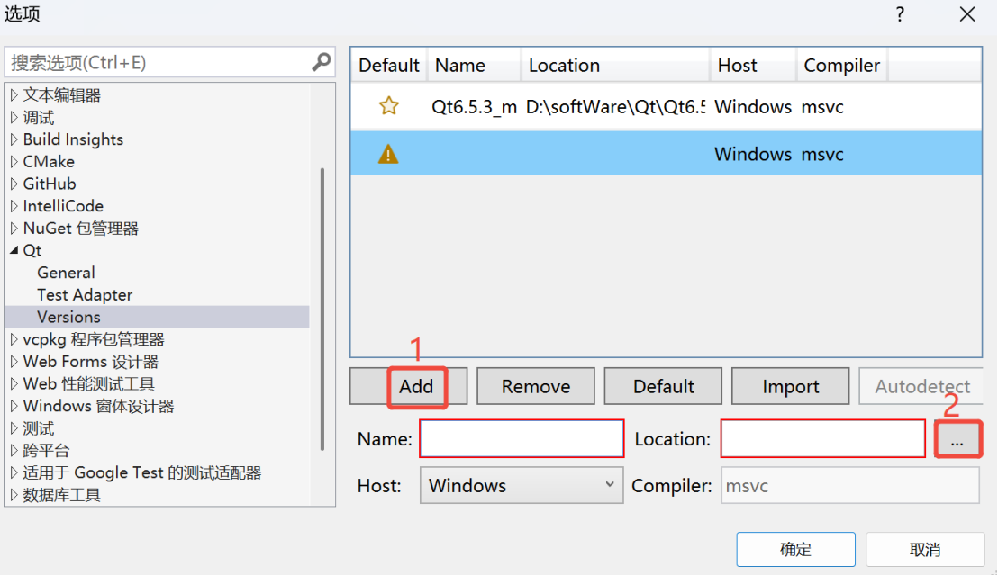The height and width of the screenshot is (575, 998).
Task: Click the warning triangle on the highlighted row
Action: [x=387, y=154]
